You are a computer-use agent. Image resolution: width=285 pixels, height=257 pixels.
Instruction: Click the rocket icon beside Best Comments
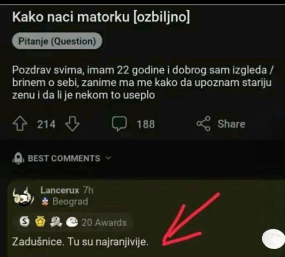[x=18, y=158]
